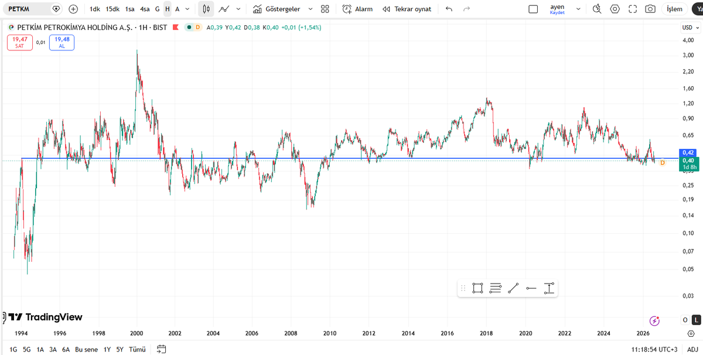Select the 1Y date range

pyautogui.click(x=107, y=349)
